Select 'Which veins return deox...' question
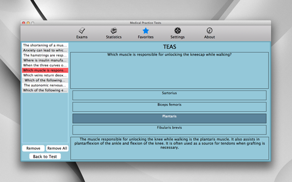The height and width of the screenshot is (182, 292). pos(45,76)
